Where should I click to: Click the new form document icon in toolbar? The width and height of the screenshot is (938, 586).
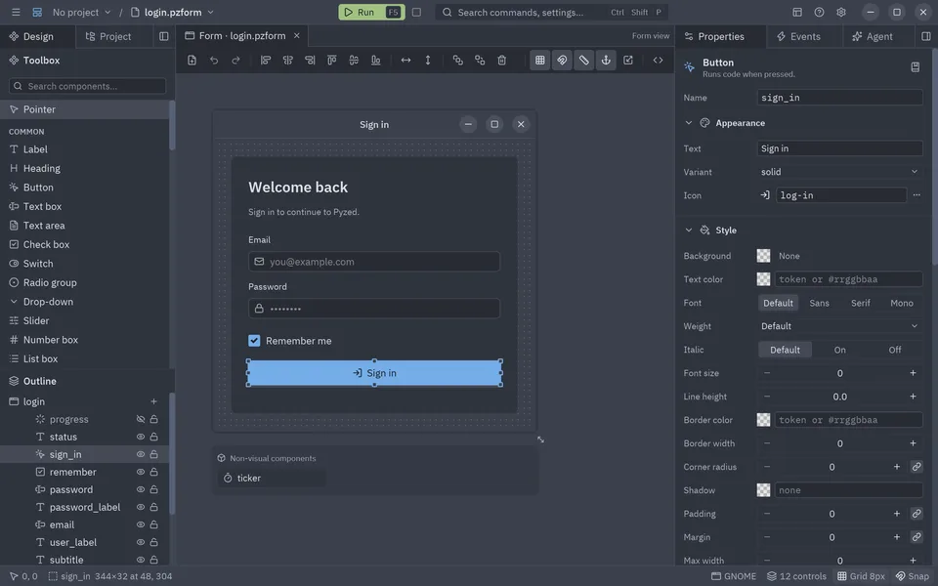[x=192, y=60]
